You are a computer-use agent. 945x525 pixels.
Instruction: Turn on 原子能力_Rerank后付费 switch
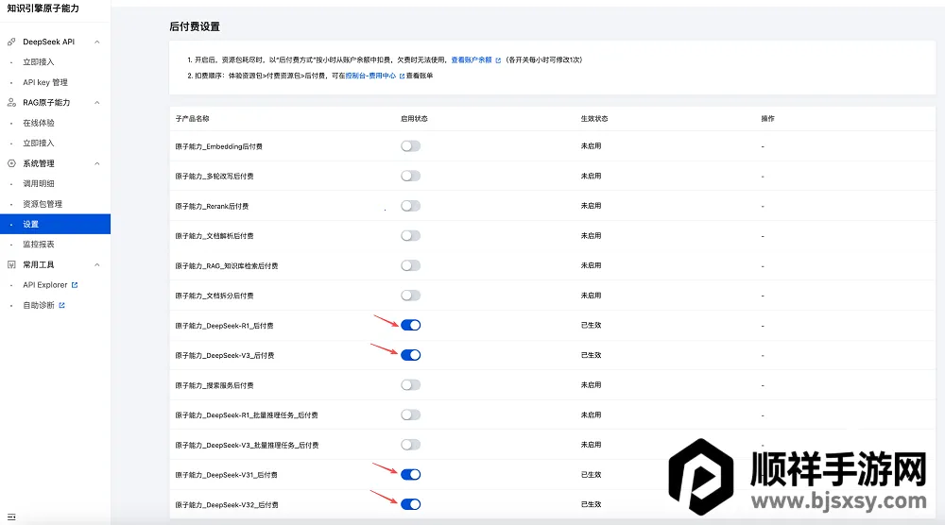(410, 206)
